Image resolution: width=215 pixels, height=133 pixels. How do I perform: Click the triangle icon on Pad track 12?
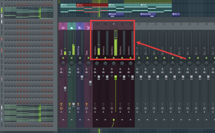click(x=71, y=28)
